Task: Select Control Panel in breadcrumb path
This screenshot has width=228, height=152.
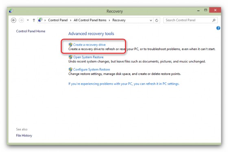Action: point(58,20)
